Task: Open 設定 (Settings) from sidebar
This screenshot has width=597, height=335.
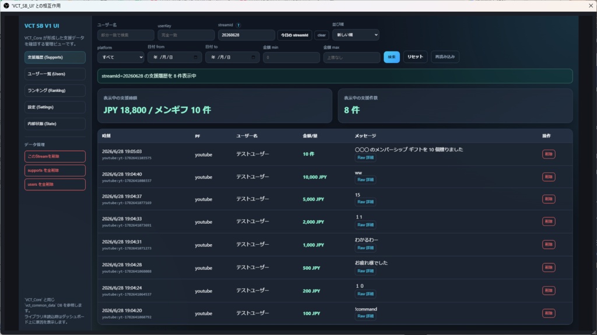Action: (x=55, y=107)
